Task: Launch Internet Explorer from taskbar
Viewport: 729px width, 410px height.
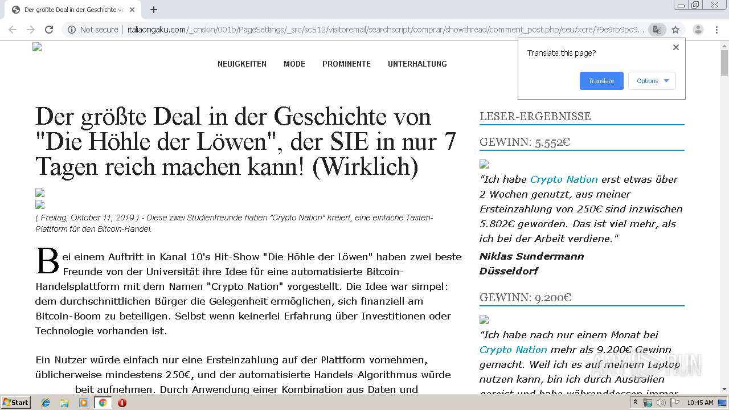Action: click(x=46, y=403)
